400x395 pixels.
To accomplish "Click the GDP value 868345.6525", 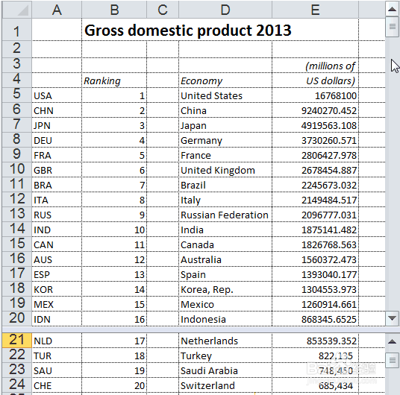I will (316, 319).
